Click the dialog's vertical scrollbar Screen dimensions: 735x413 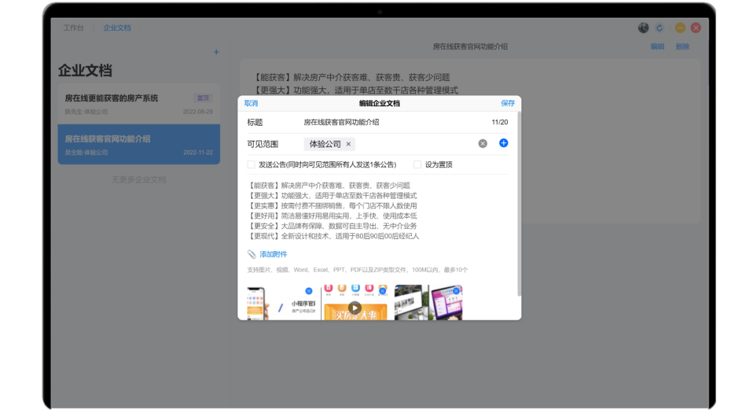point(519,204)
